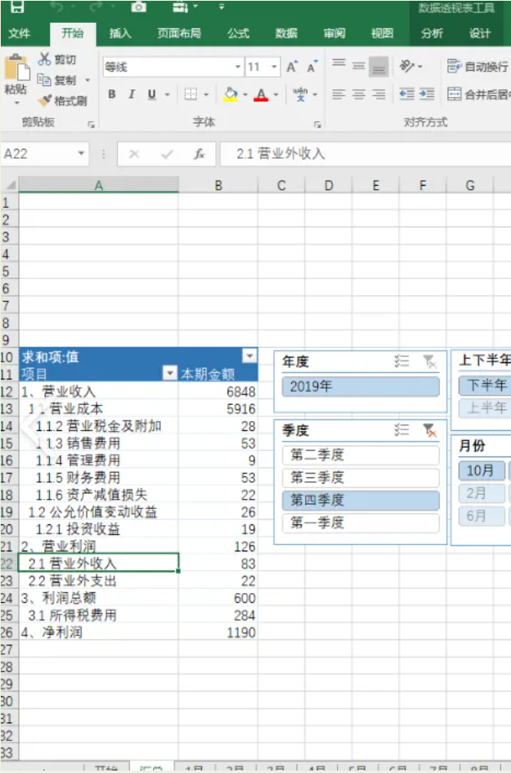
Task: Select 下半年 in the half-year slicer
Action: pos(485,385)
